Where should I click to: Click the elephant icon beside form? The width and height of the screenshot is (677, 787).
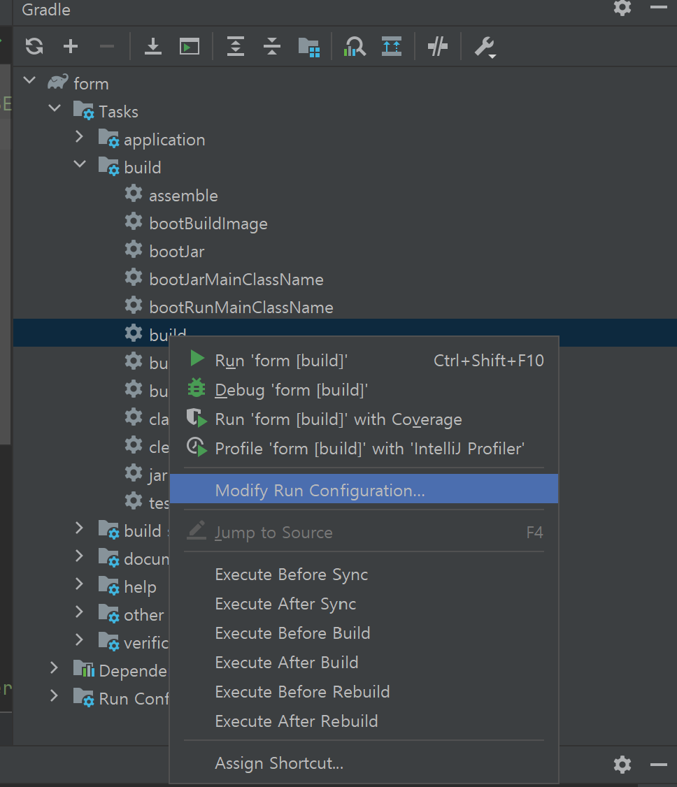(58, 81)
